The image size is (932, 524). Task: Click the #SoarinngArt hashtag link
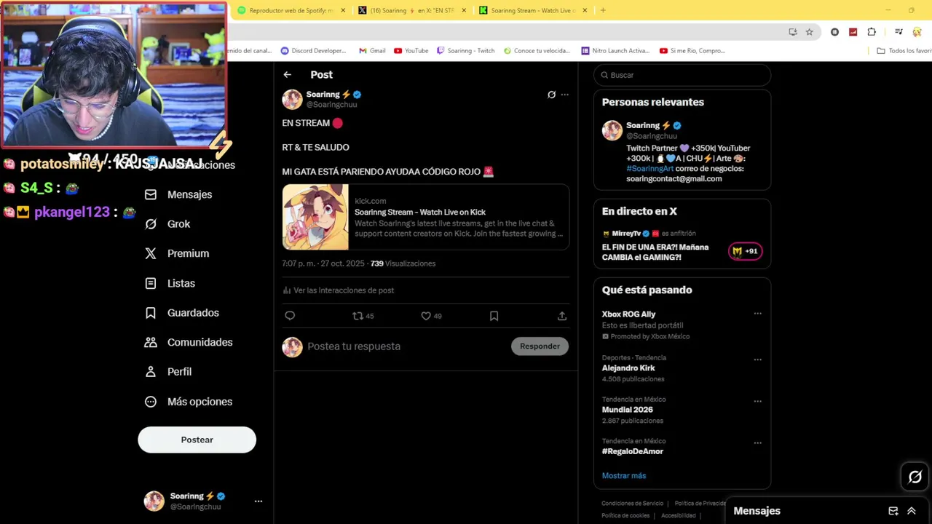point(649,168)
